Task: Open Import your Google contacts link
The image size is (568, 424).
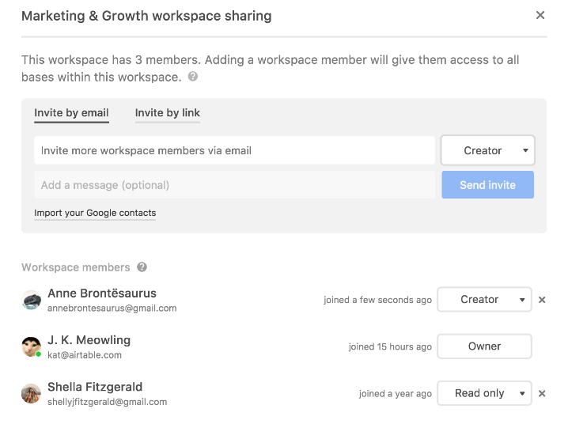Action: (x=95, y=213)
